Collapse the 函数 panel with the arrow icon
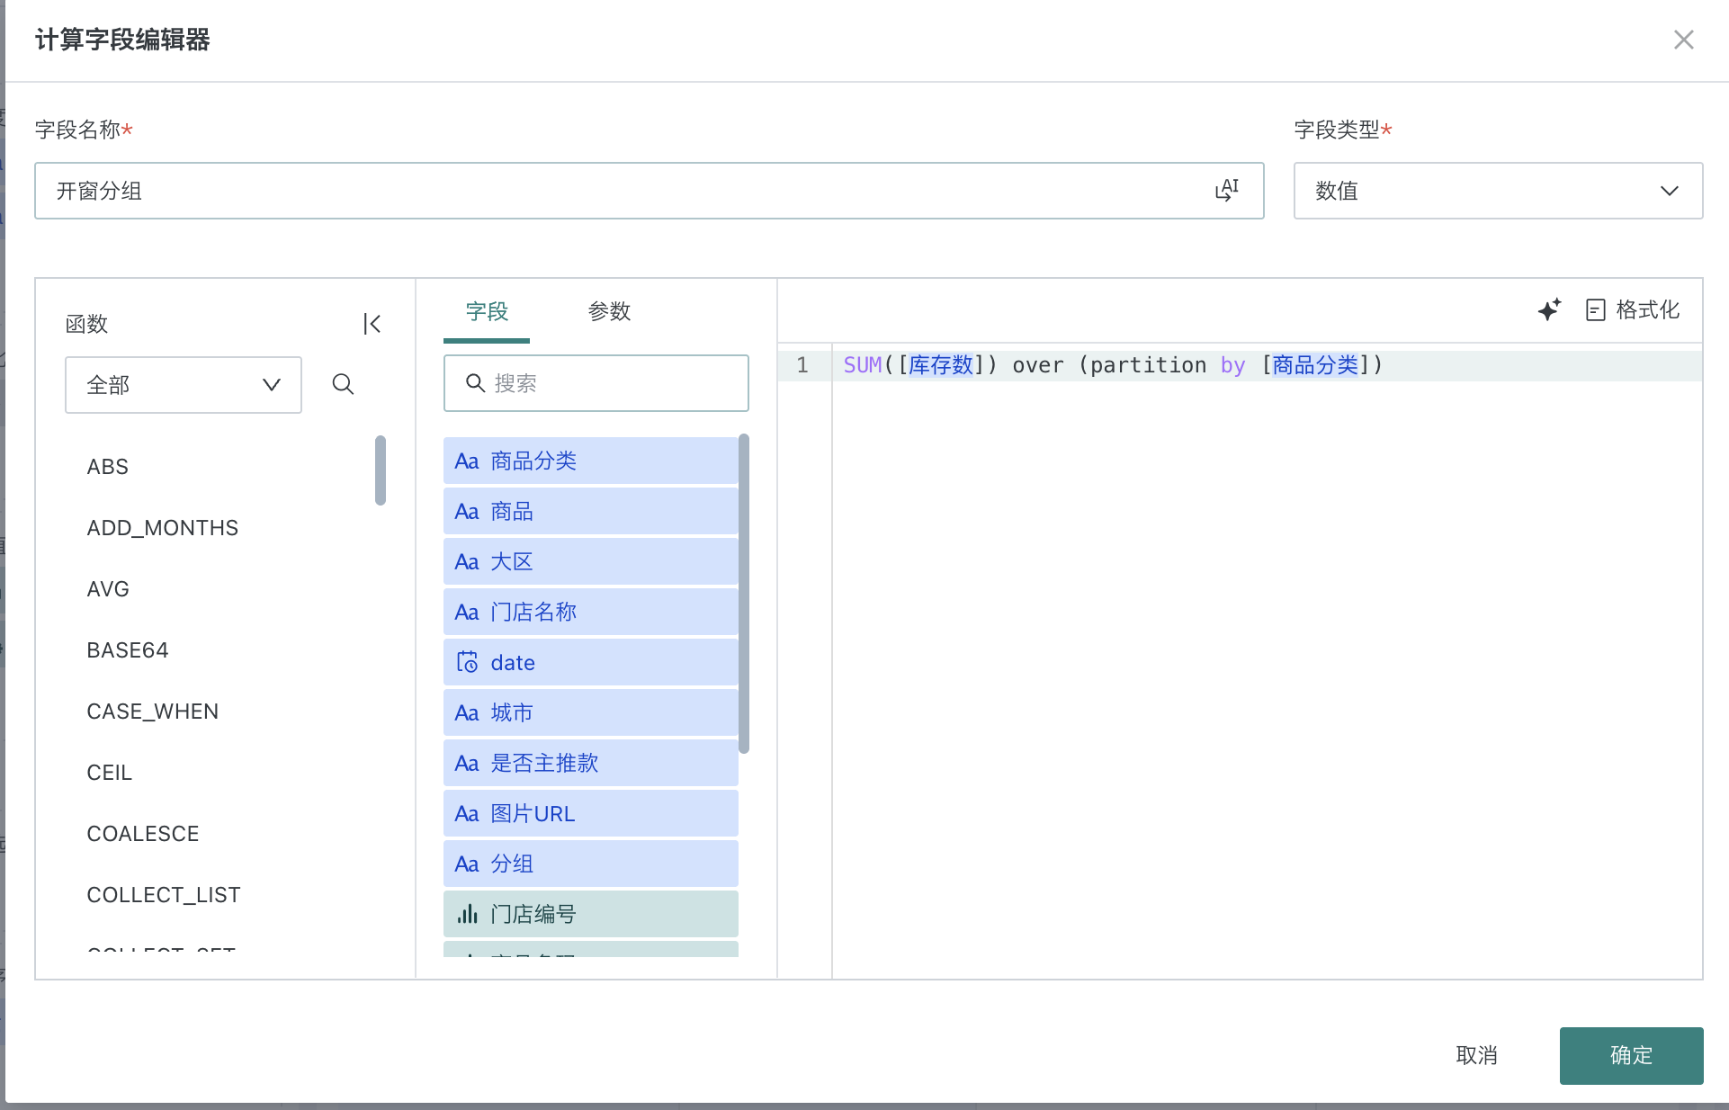 [x=372, y=324]
